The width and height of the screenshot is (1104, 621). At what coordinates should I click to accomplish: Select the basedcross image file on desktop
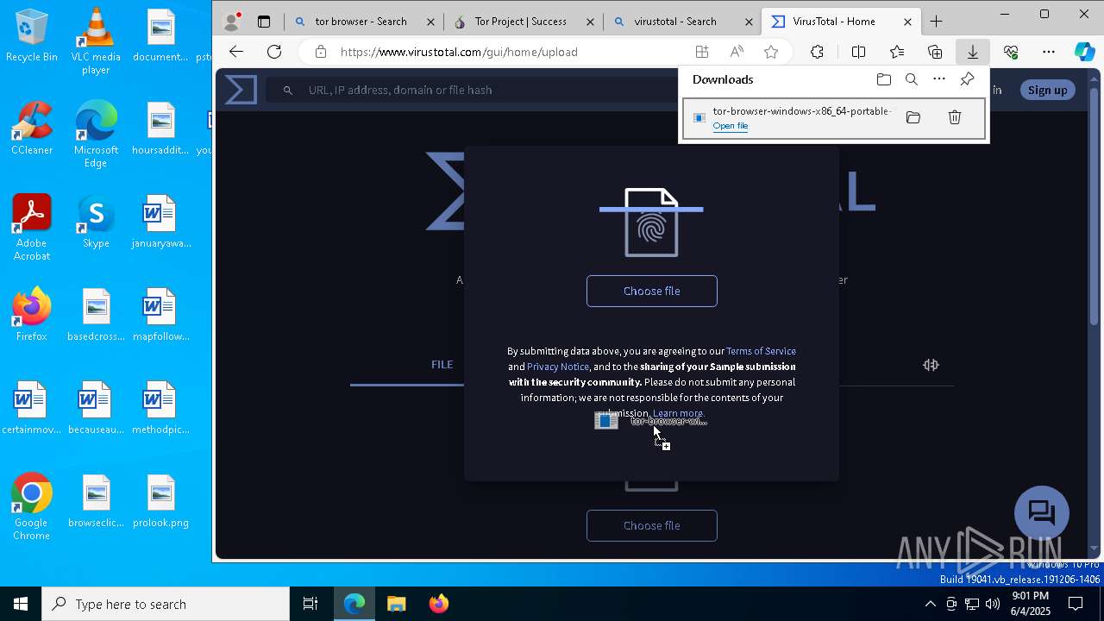coord(96,315)
